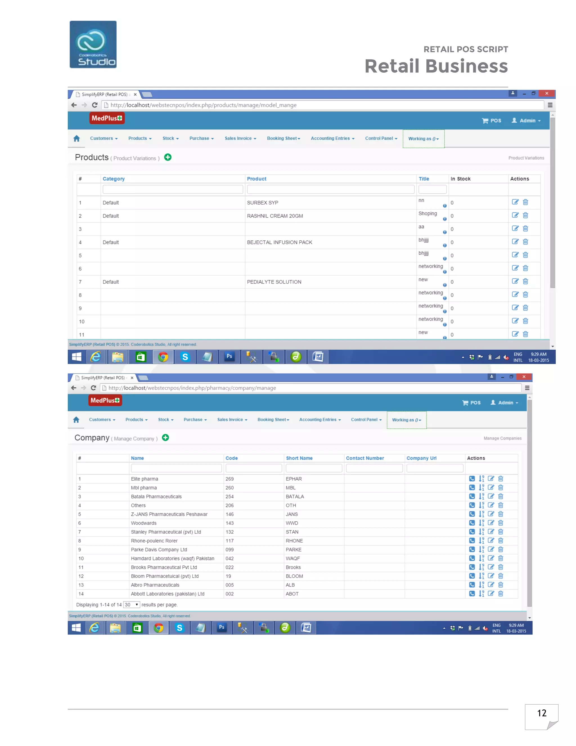Sort companies by Contact Number column
This screenshot has width=576, height=746.
pos(365,458)
